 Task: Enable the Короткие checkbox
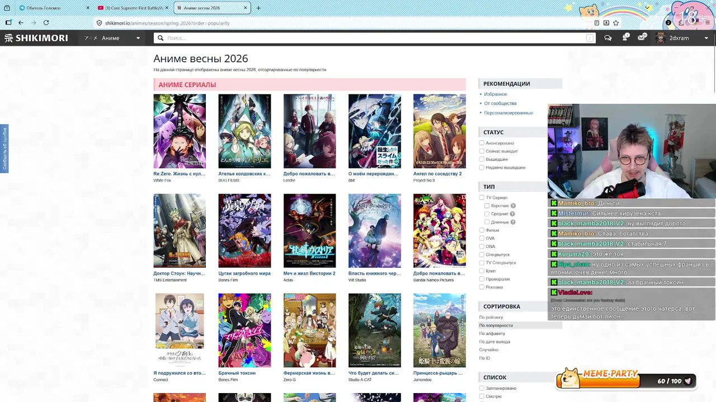pos(487,205)
